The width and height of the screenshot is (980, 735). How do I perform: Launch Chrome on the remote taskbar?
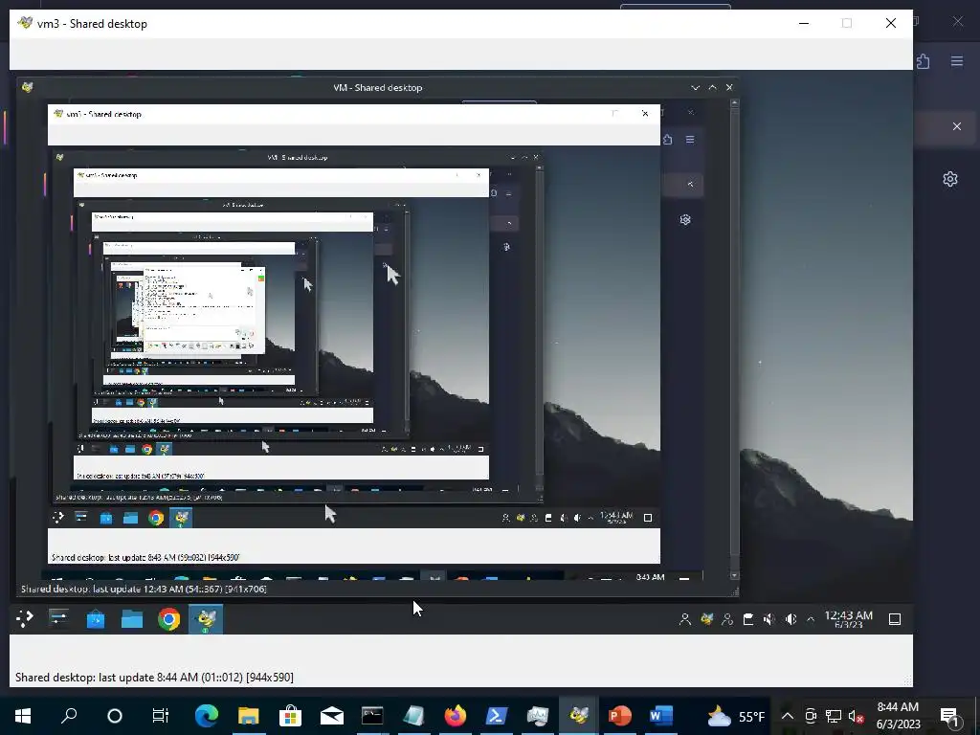tap(168, 619)
